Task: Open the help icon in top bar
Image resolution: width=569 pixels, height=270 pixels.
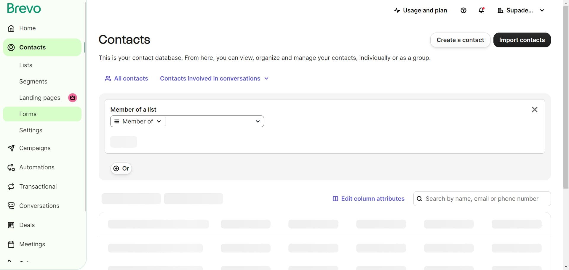Action: (x=463, y=10)
